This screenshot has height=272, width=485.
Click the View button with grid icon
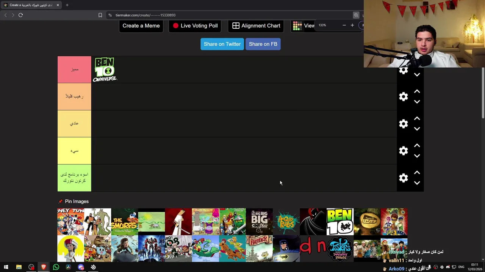pyautogui.click(x=304, y=26)
